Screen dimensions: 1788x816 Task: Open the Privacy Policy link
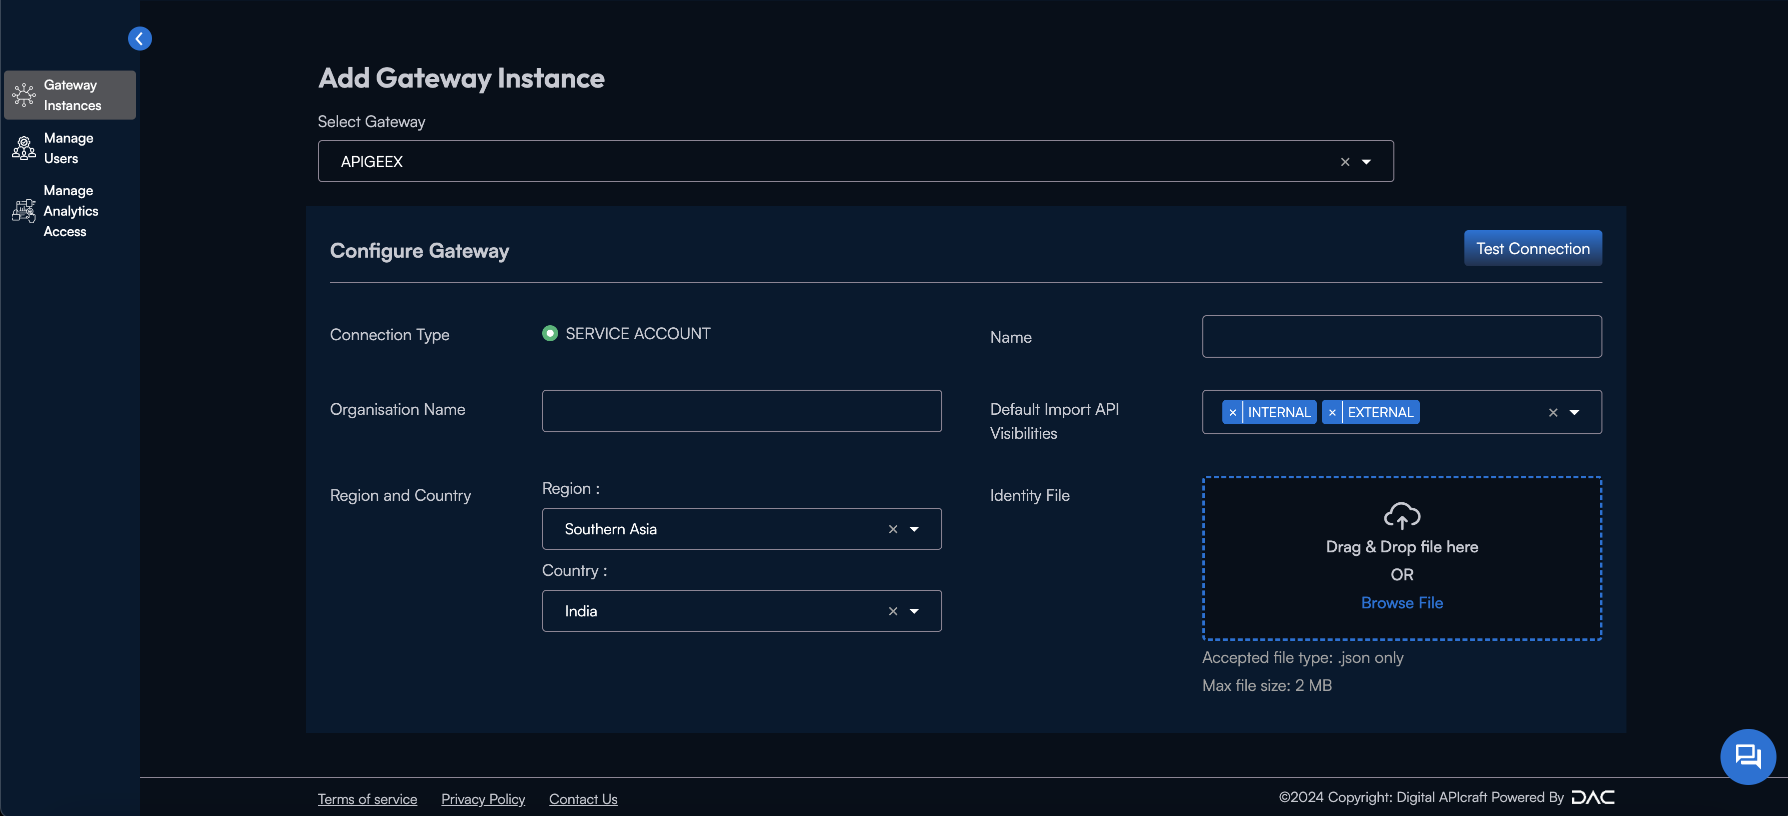click(x=483, y=799)
